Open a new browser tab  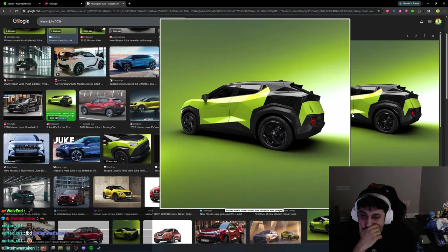coord(129,3)
